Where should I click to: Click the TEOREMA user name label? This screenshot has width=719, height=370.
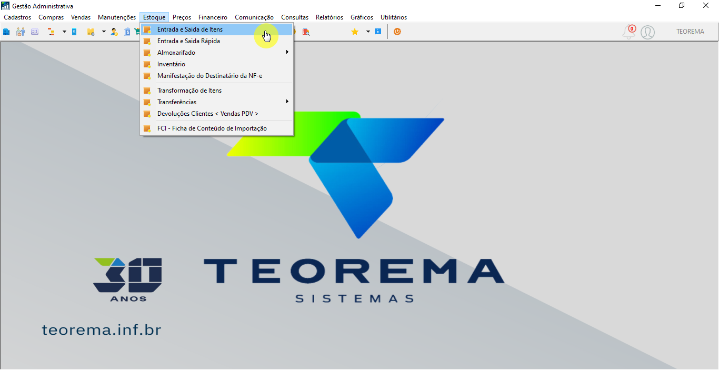[x=690, y=32]
